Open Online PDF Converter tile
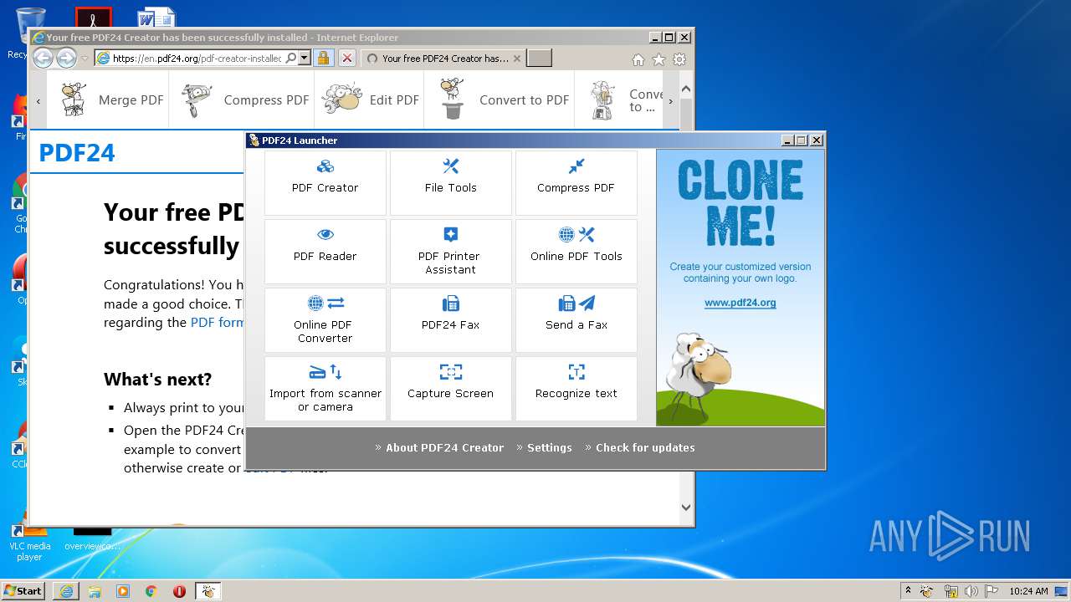The width and height of the screenshot is (1071, 602). coord(325,319)
